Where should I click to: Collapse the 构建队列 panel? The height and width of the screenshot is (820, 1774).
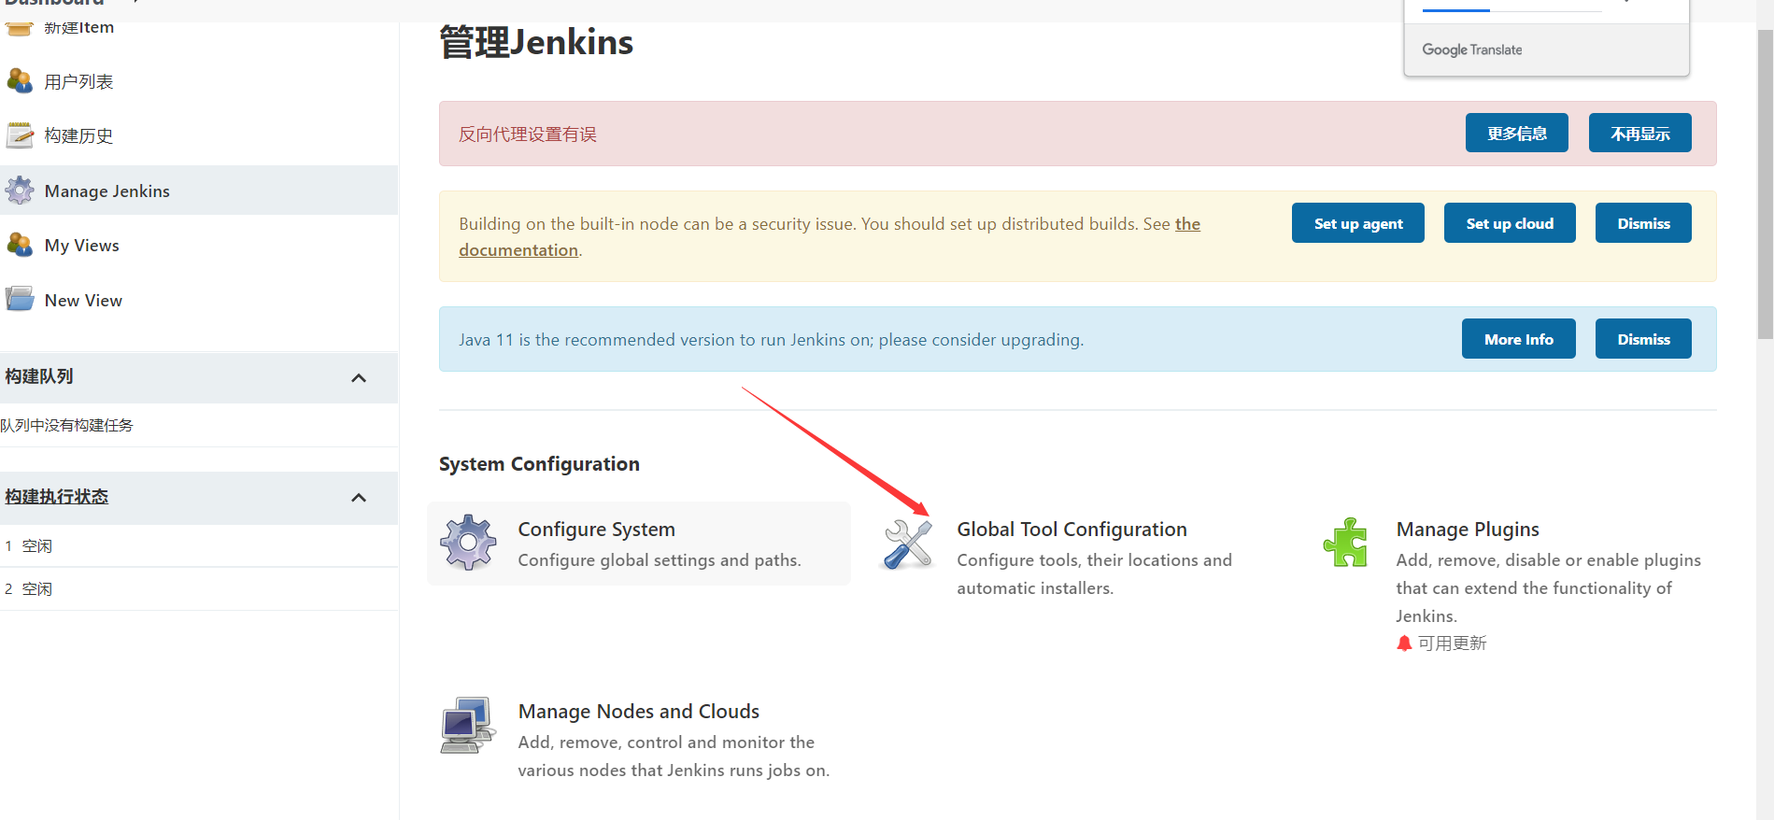pyautogui.click(x=359, y=377)
